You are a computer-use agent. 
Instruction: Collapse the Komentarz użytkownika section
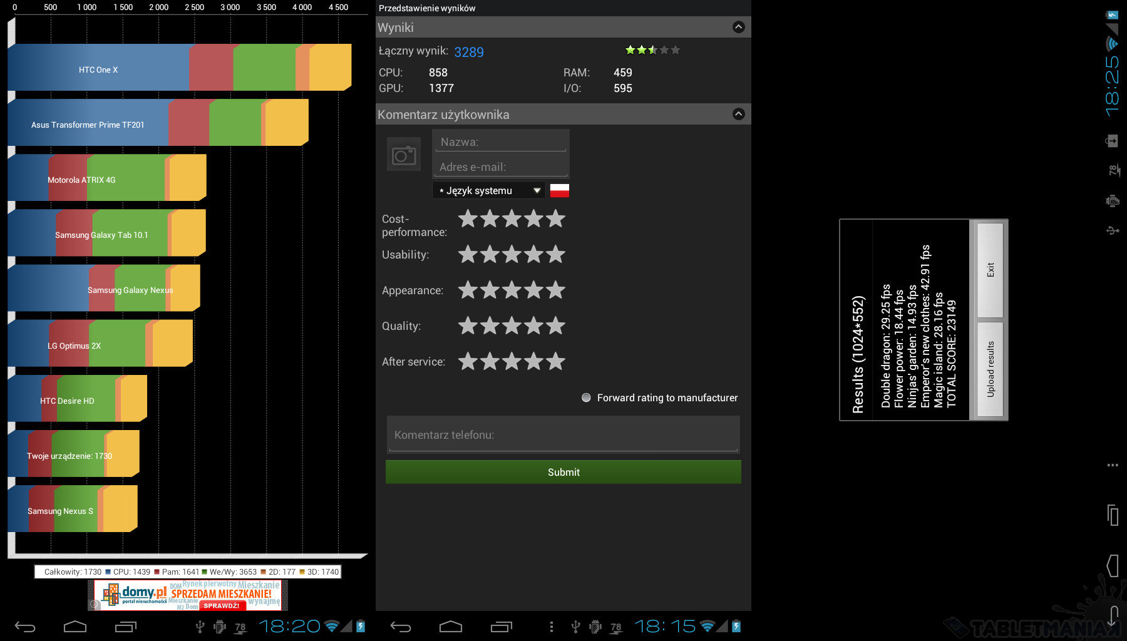coord(738,114)
